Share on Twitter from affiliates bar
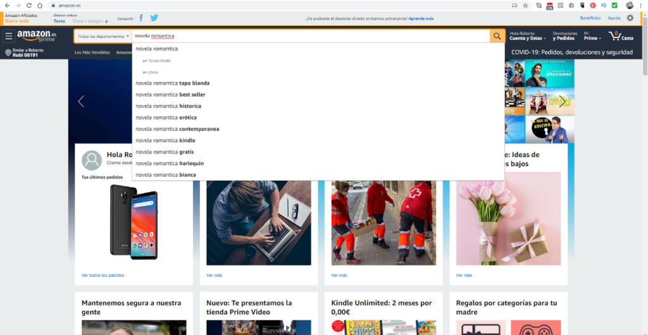 coord(154,18)
